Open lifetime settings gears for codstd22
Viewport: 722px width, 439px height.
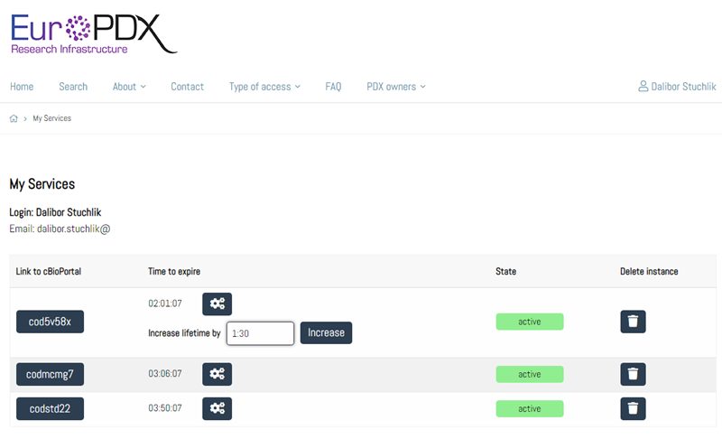(x=217, y=408)
